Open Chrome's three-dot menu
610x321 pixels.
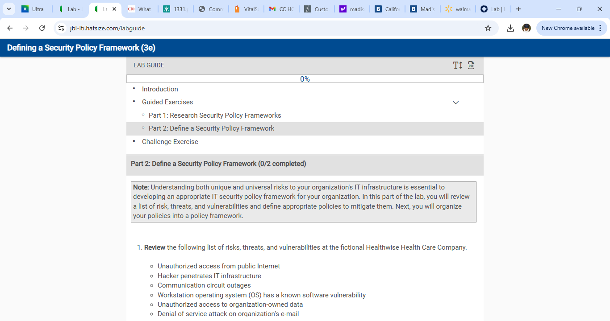[600, 28]
